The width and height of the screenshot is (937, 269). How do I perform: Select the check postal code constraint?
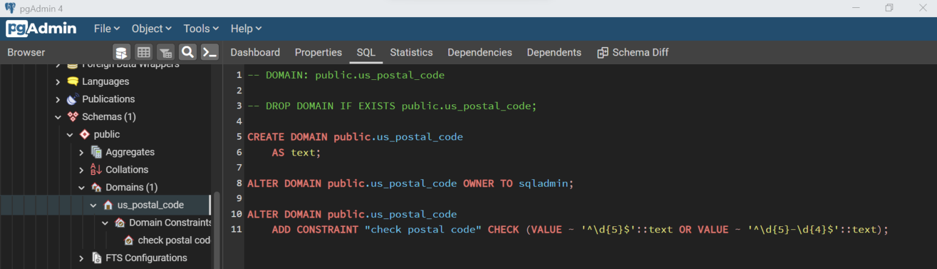coord(173,240)
